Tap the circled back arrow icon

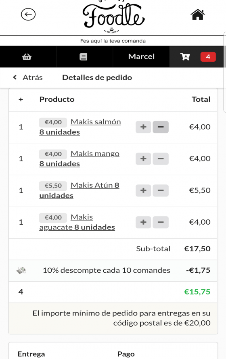click(x=28, y=15)
